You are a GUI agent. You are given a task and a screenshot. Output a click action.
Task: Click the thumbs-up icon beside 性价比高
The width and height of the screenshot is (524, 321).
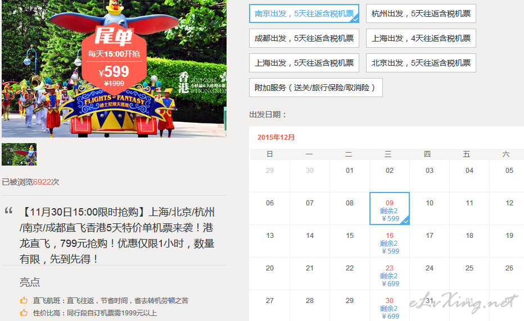24,313
